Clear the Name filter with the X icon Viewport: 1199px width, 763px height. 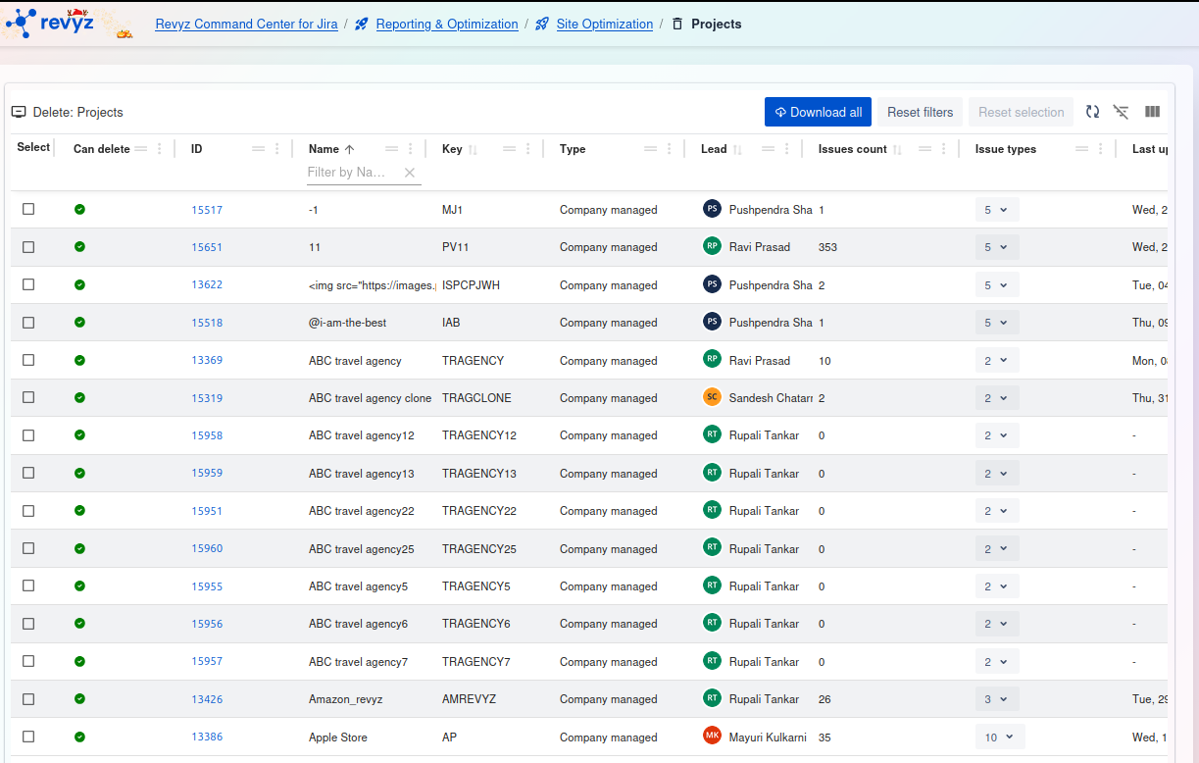point(410,173)
